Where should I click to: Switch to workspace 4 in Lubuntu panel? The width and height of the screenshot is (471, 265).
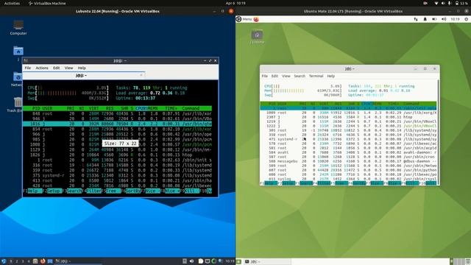coord(29,261)
